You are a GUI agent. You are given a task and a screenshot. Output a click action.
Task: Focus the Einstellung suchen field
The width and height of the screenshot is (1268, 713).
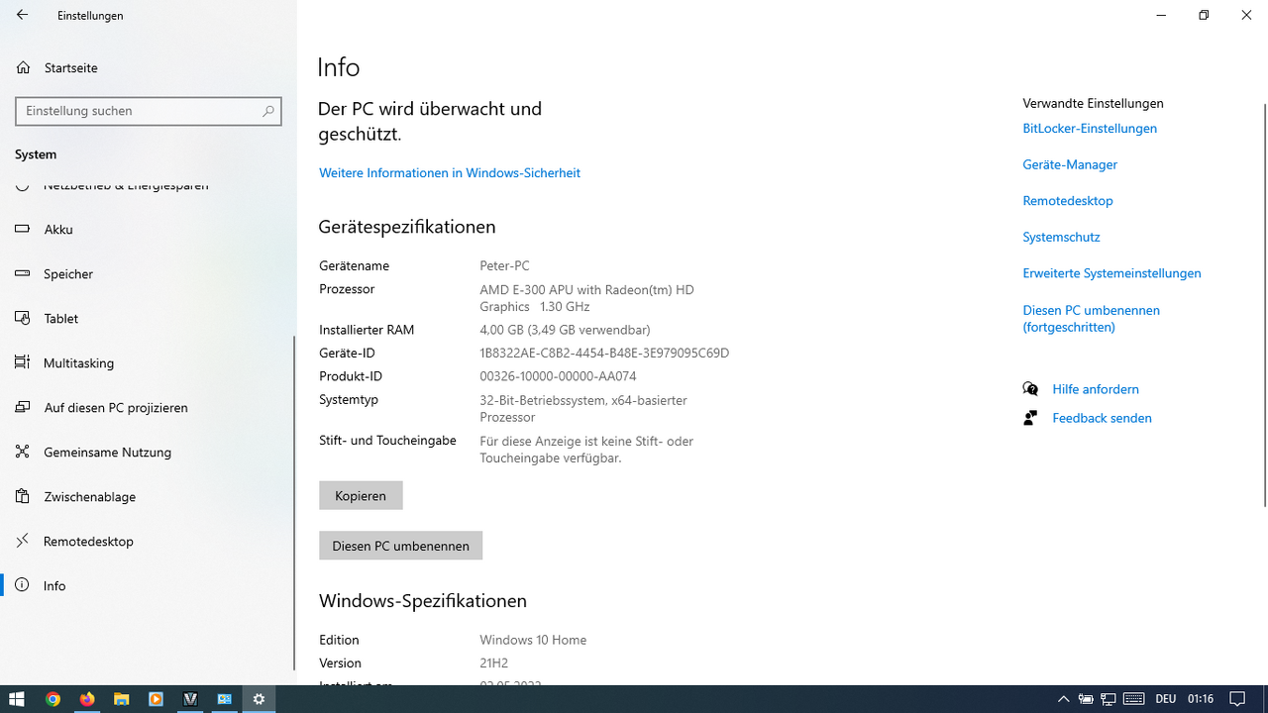[149, 111]
